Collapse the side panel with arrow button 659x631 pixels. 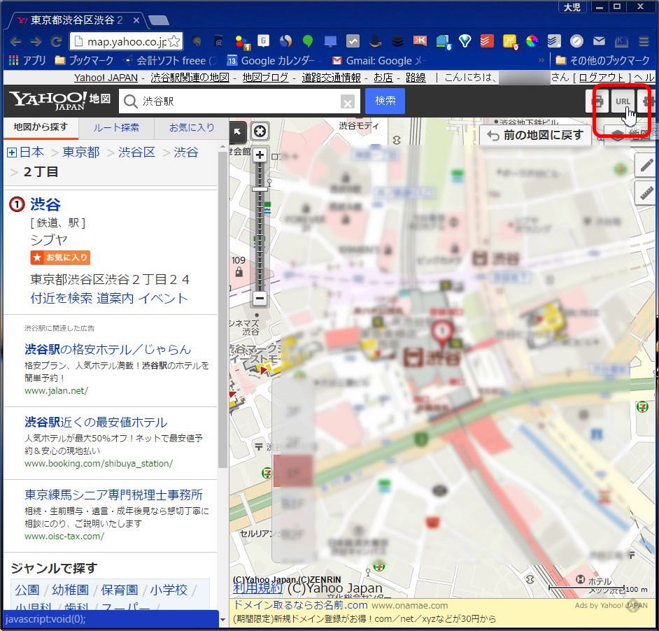pyautogui.click(x=237, y=132)
